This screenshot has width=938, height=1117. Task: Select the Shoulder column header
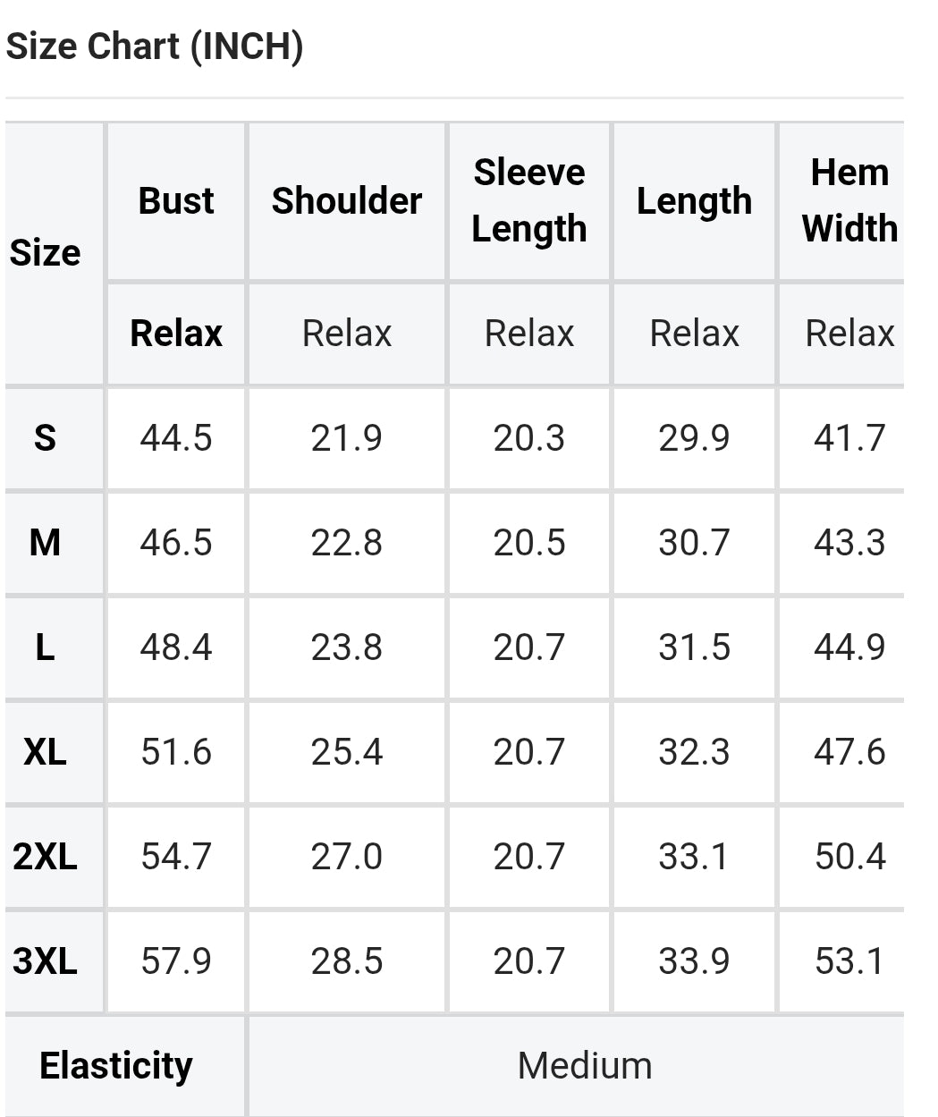(347, 200)
